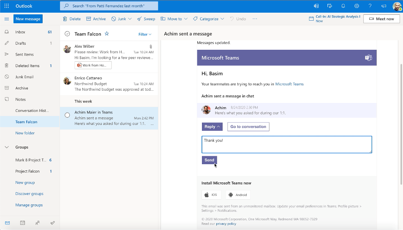
Task: Open Mark 8 Project Team group
Action: coord(30,160)
